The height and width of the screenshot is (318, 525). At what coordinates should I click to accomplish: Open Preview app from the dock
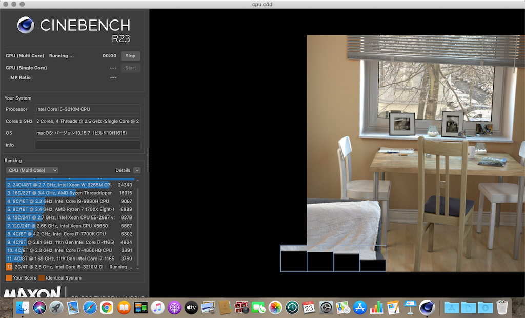[x=208, y=307]
